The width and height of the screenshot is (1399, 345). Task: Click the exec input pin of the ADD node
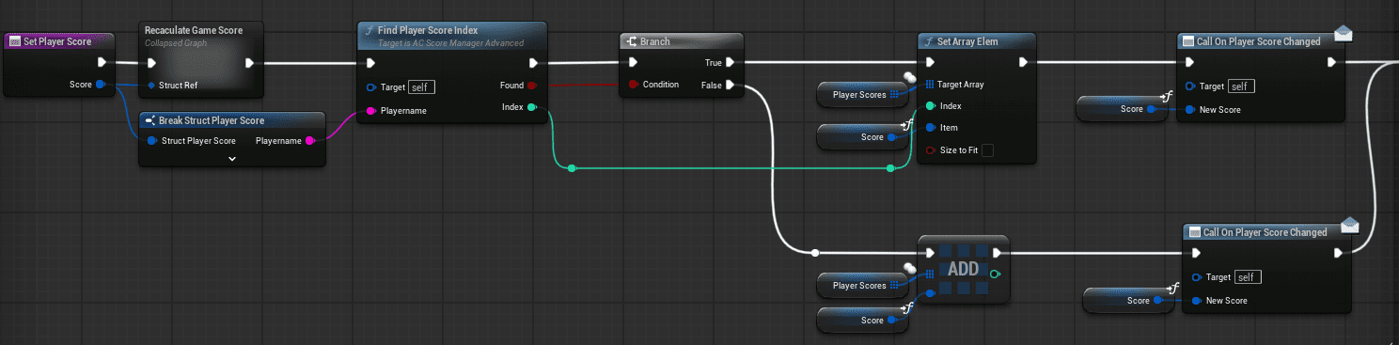(x=930, y=252)
